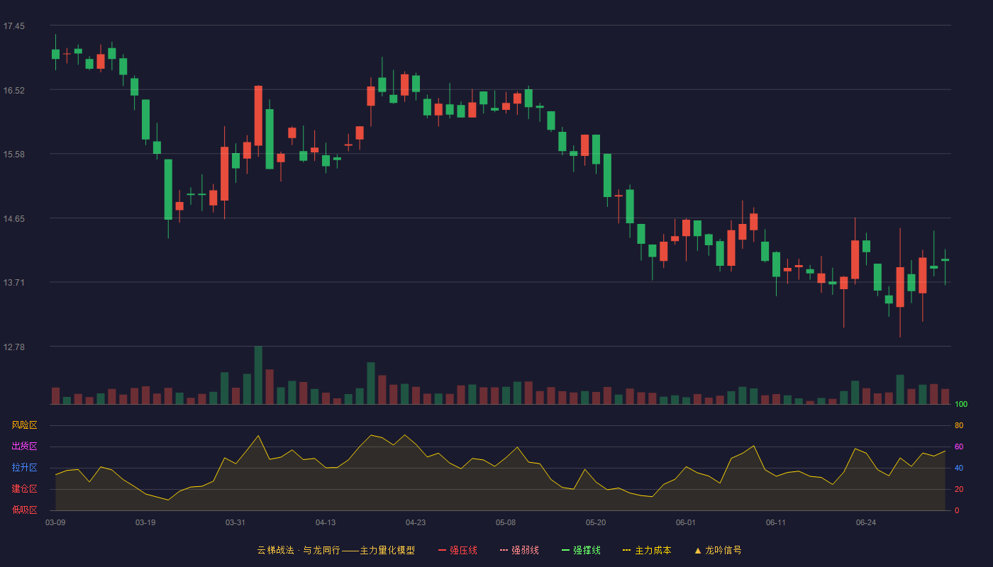Click the 拉升区 zone label
The image size is (993, 567).
pyautogui.click(x=24, y=468)
